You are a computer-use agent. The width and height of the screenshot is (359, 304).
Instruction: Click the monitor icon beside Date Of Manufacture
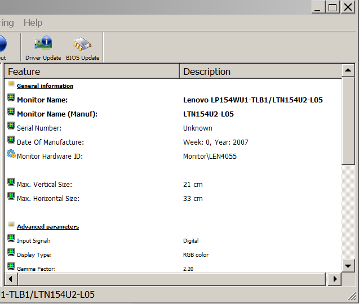[11, 140]
